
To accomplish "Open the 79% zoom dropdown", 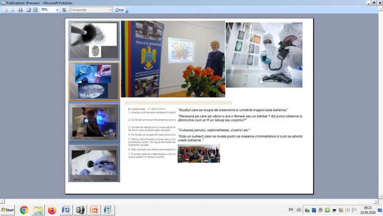I will [x=57, y=10].
